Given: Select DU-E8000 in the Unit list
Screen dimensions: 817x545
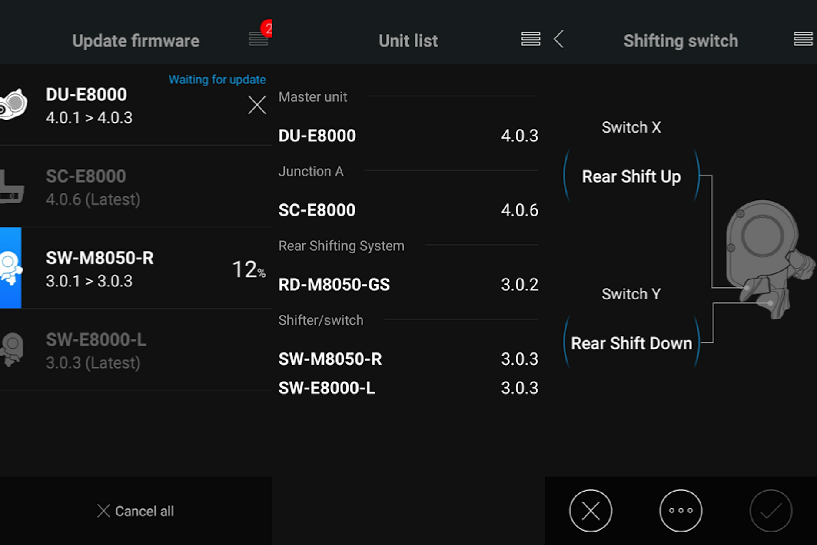Looking at the screenshot, I should [408, 136].
